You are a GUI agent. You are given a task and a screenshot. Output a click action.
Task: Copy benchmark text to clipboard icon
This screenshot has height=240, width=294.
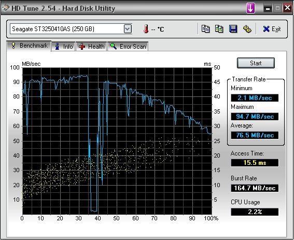pyautogui.click(x=205, y=29)
